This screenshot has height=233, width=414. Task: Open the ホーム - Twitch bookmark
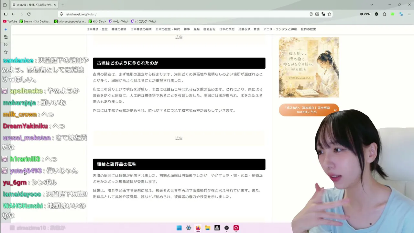click(119, 22)
